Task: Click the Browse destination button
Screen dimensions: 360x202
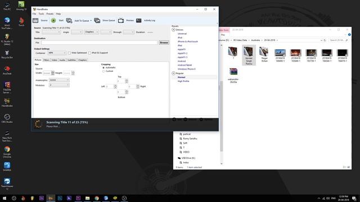Action: (164, 43)
